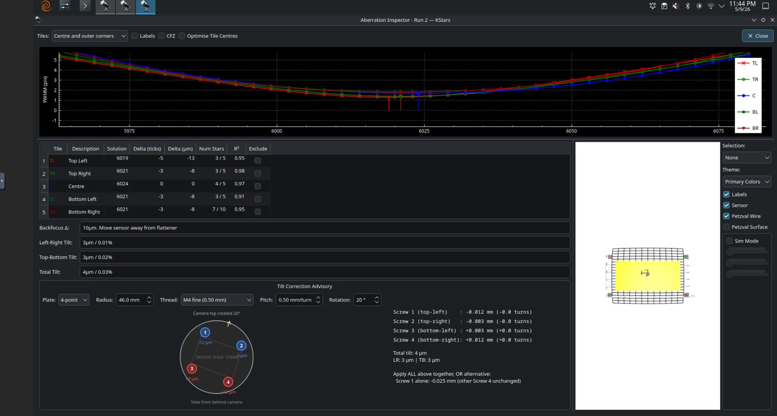Tick Exclude checkbox for Top Left tile

258,160
